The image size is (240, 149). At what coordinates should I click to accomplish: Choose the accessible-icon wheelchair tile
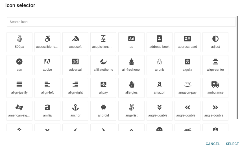[47, 42]
